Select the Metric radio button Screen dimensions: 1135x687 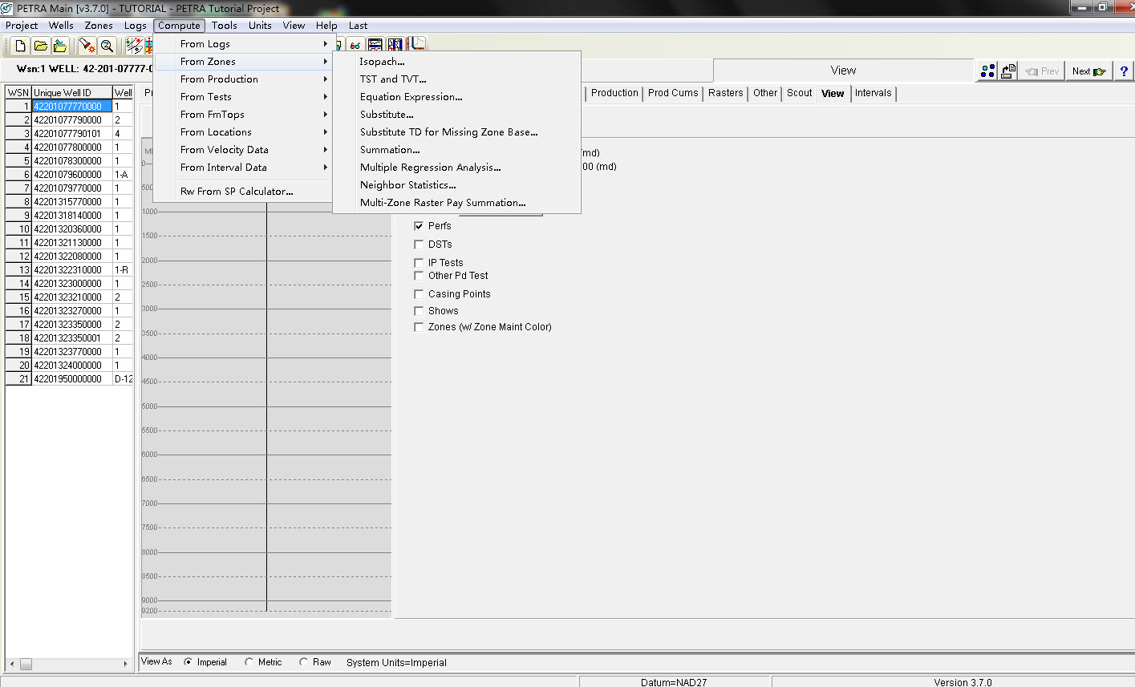[249, 662]
